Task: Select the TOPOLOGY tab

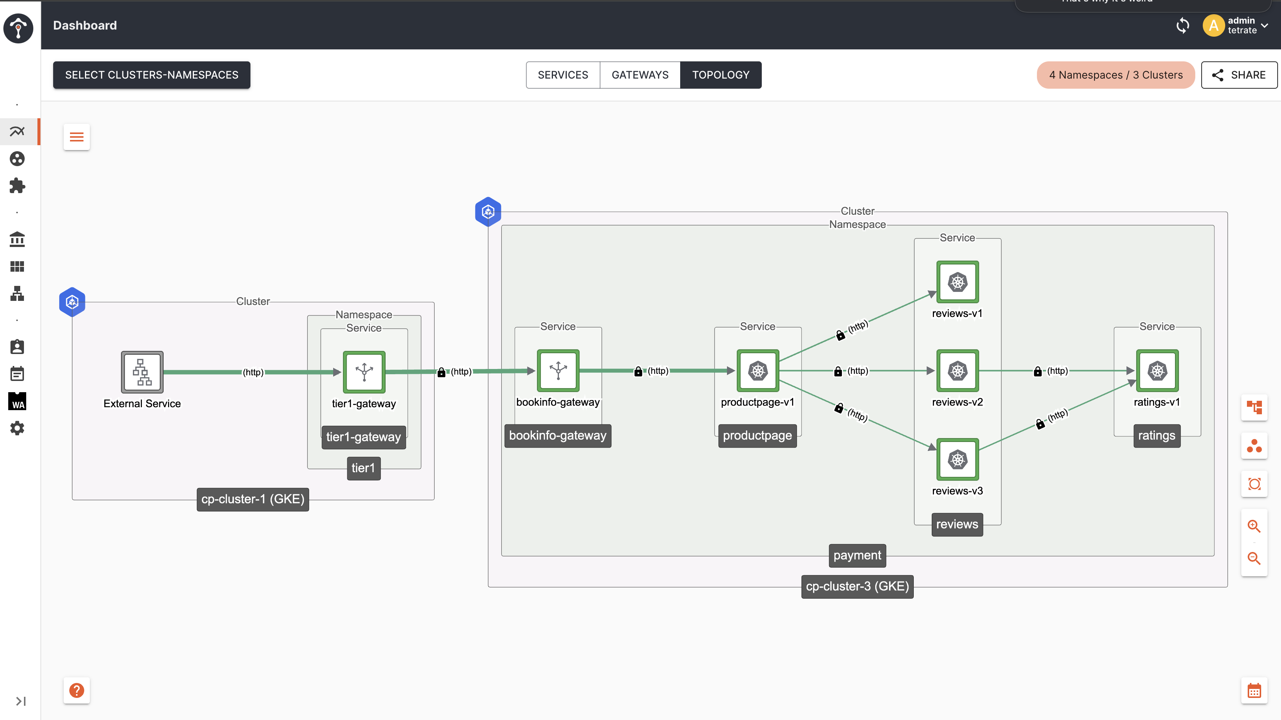Action: tap(721, 75)
